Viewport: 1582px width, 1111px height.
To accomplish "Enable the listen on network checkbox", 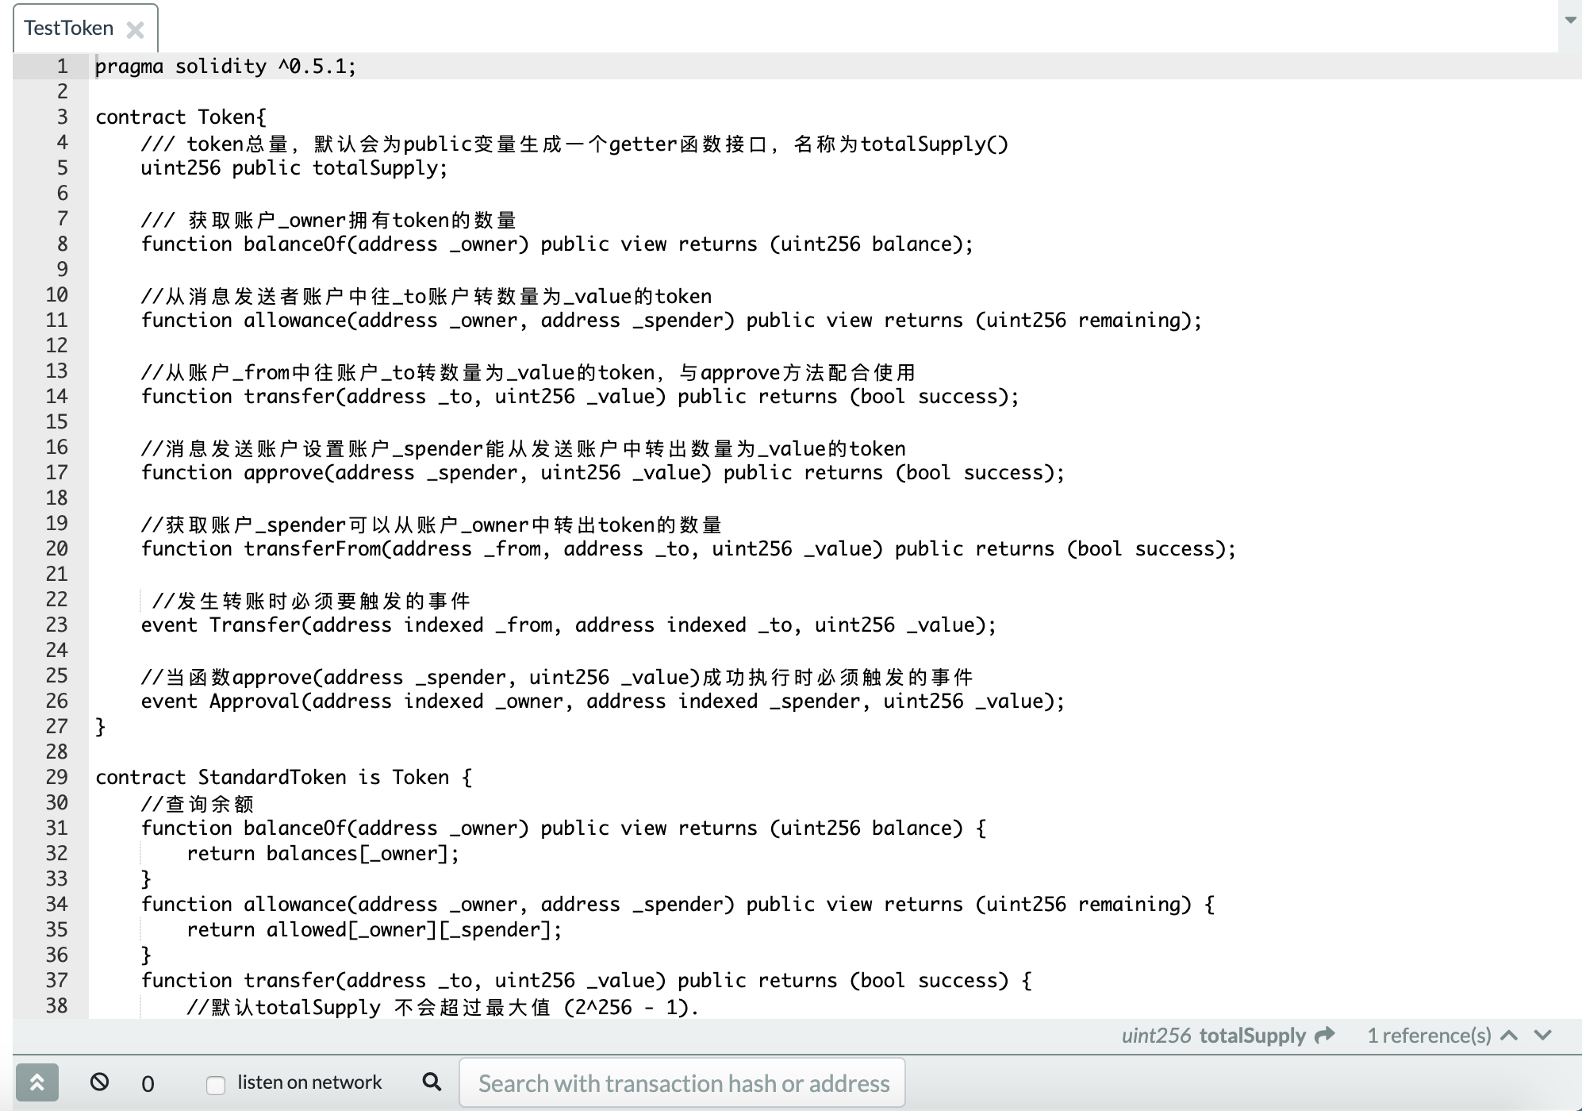I will pos(215,1084).
